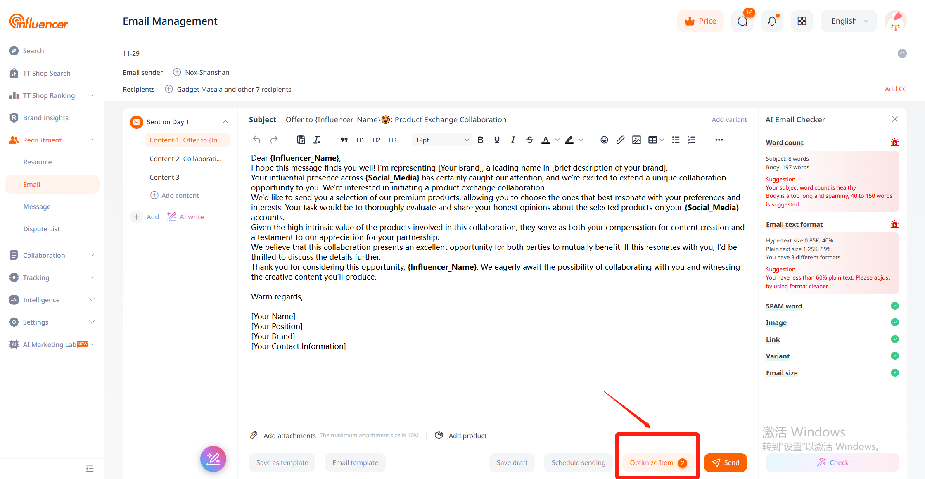Toggle italic formatting
Screen dimensions: 925x479
click(x=513, y=140)
